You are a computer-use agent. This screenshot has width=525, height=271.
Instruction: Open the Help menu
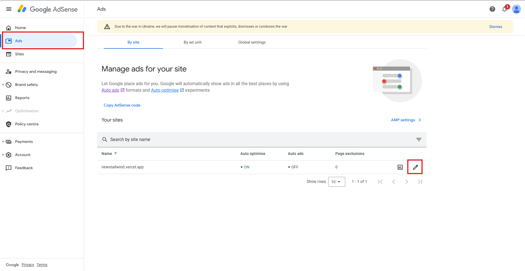pyautogui.click(x=492, y=9)
